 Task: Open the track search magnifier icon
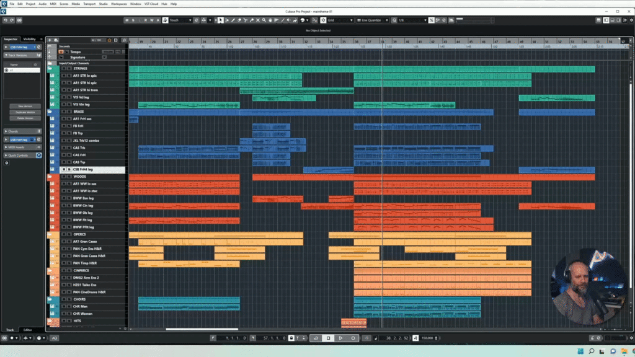coord(124,40)
